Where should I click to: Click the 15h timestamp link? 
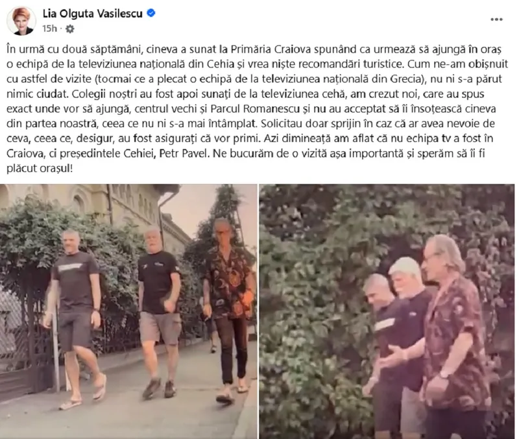coord(49,29)
